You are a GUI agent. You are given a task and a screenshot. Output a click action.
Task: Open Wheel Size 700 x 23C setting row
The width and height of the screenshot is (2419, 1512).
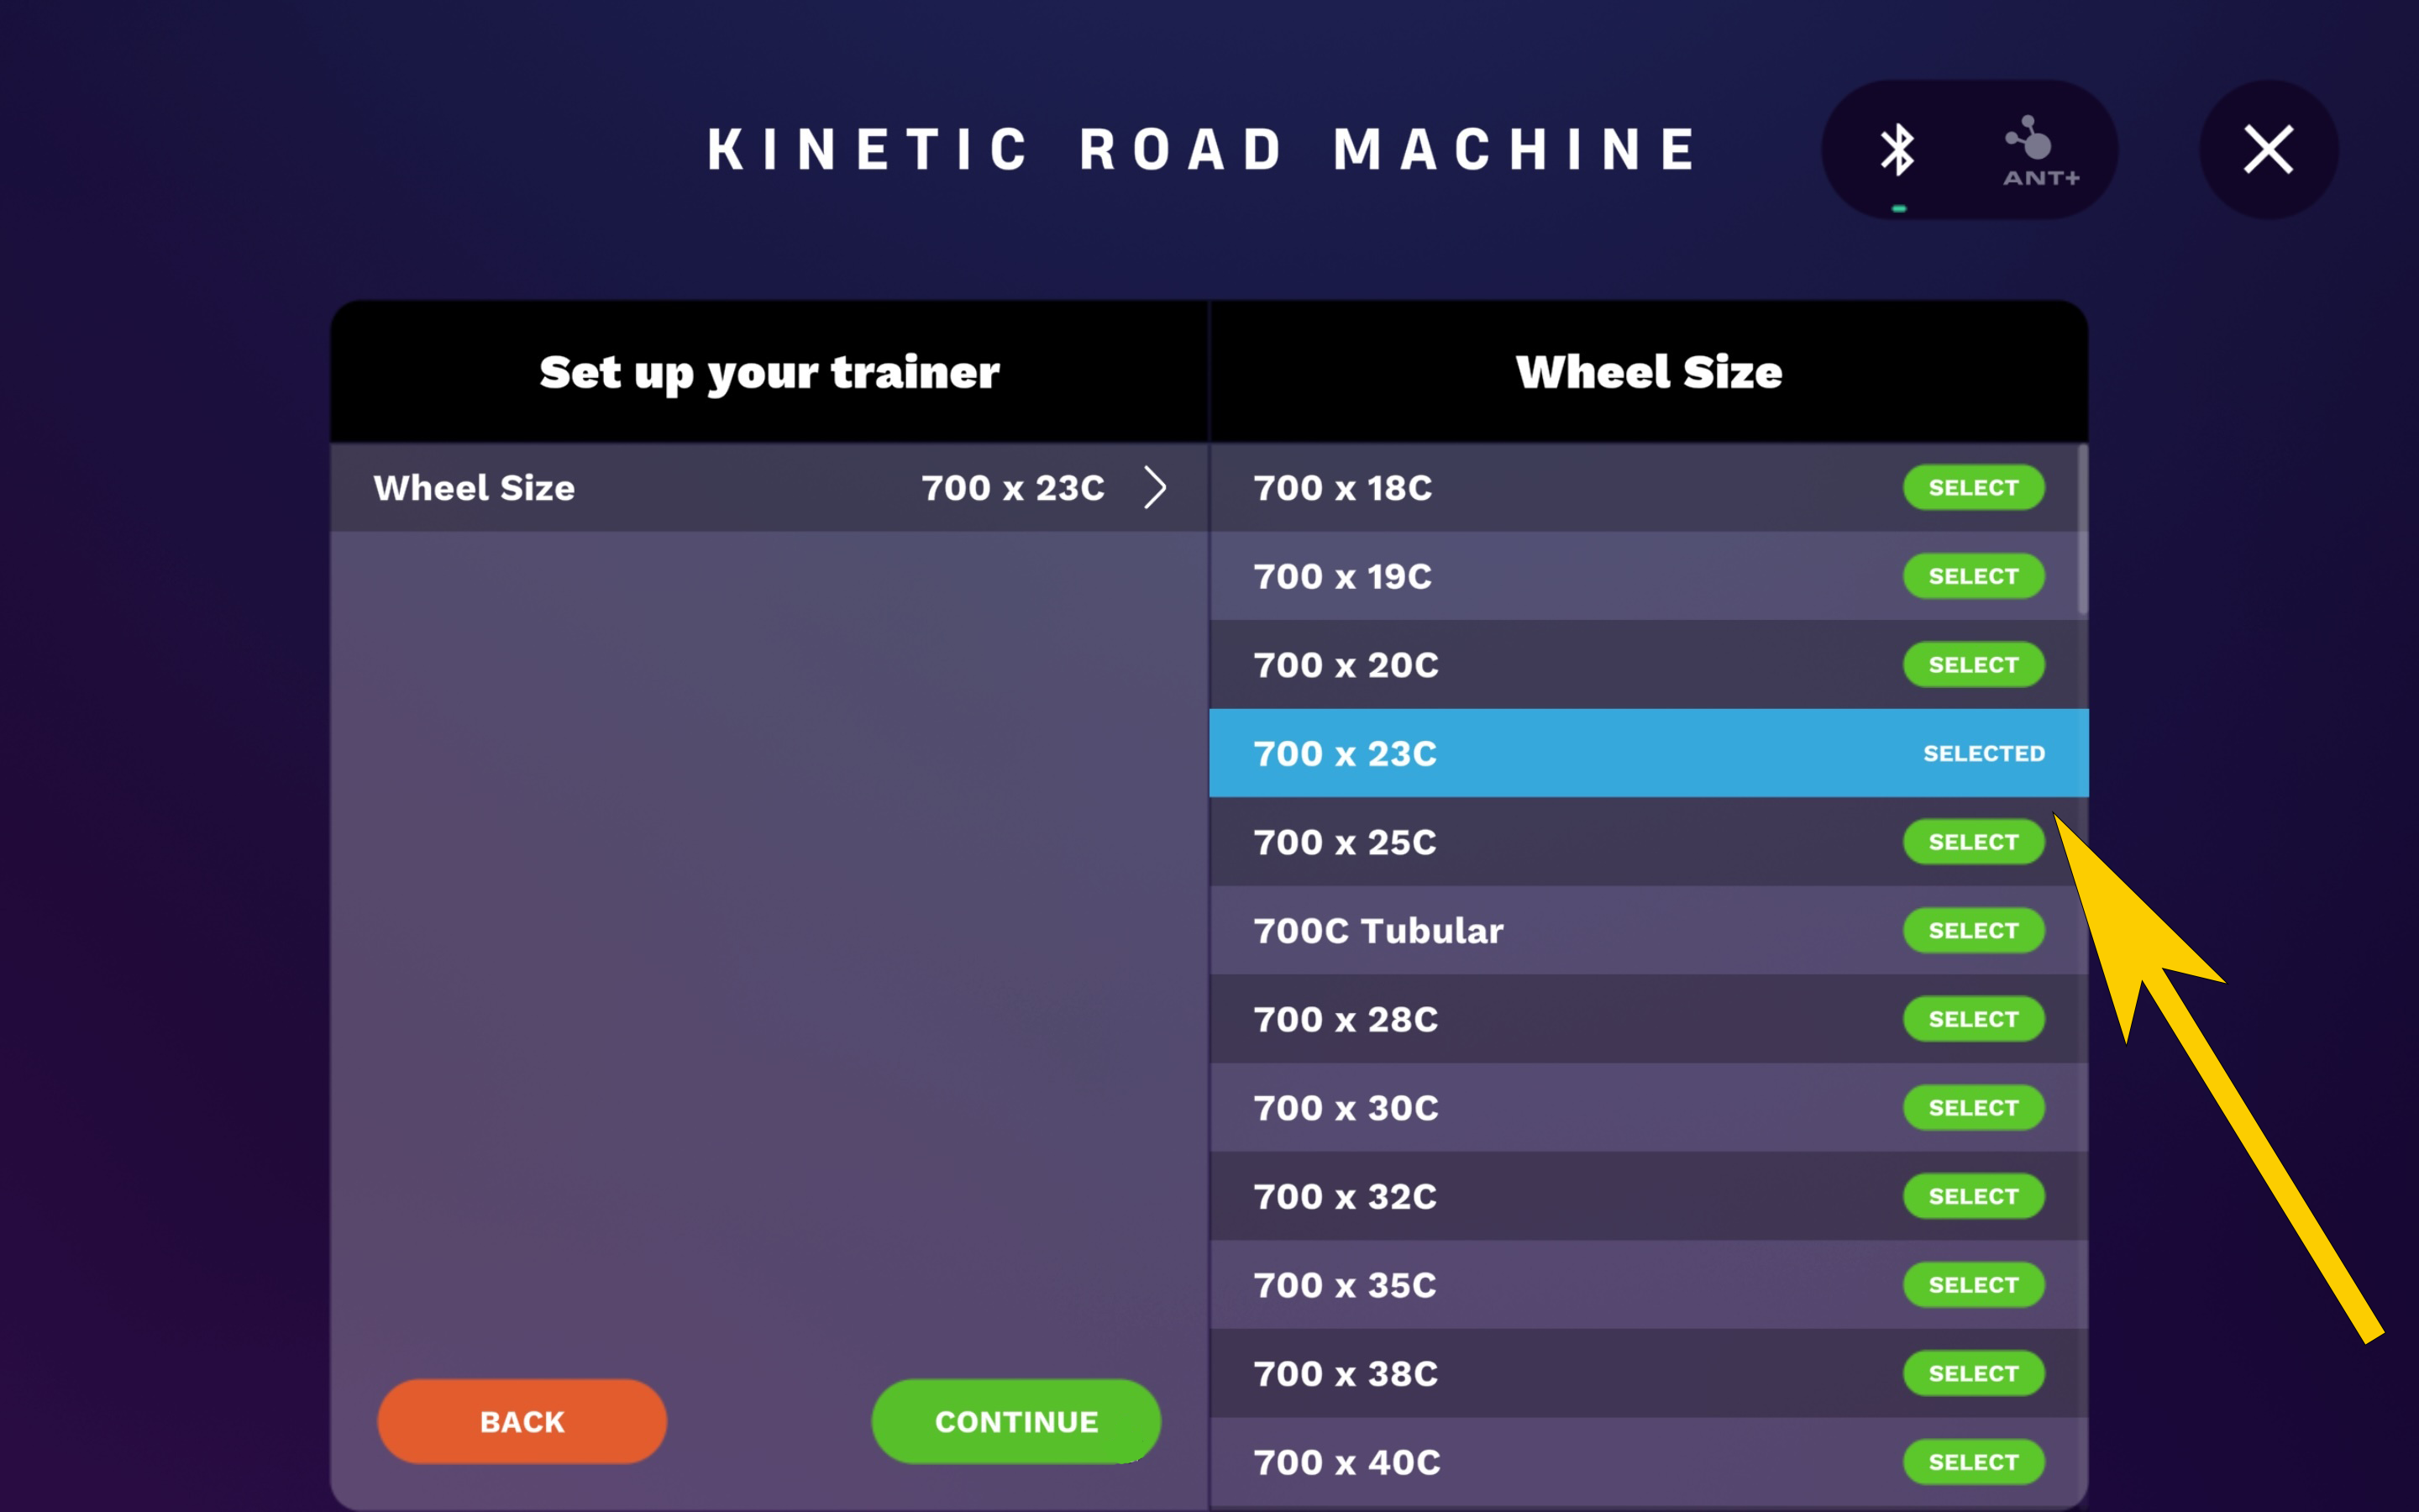click(x=768, y=488)
